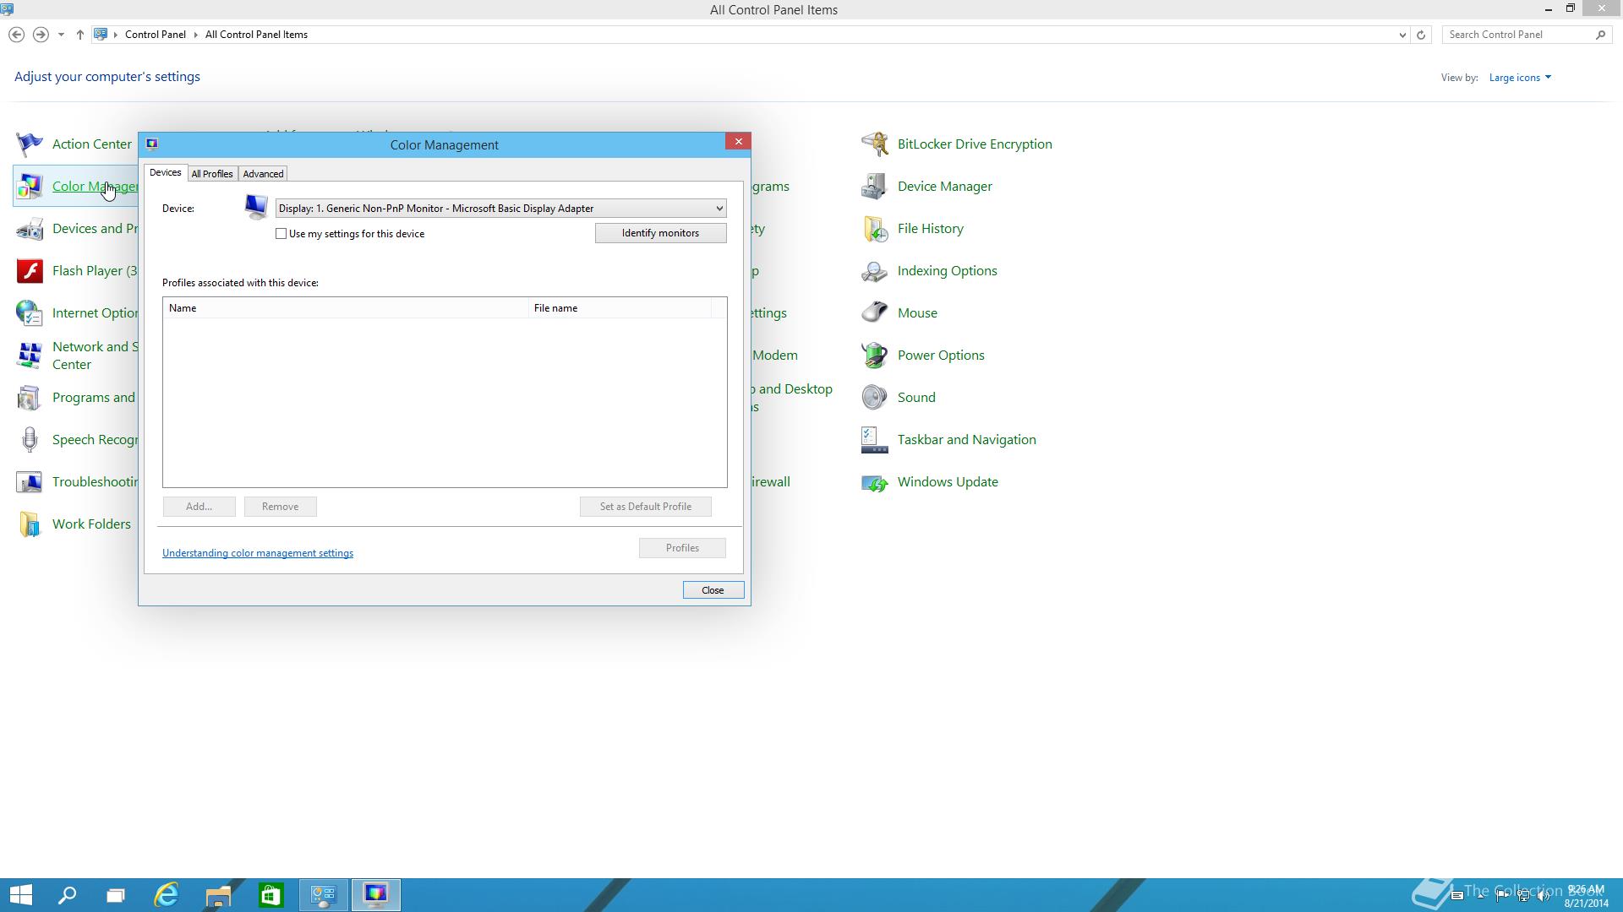Image resolution: width=1623 pixels, height=912 pixels.
Task: Open the Flash Player icon
Action: point(30,271)
